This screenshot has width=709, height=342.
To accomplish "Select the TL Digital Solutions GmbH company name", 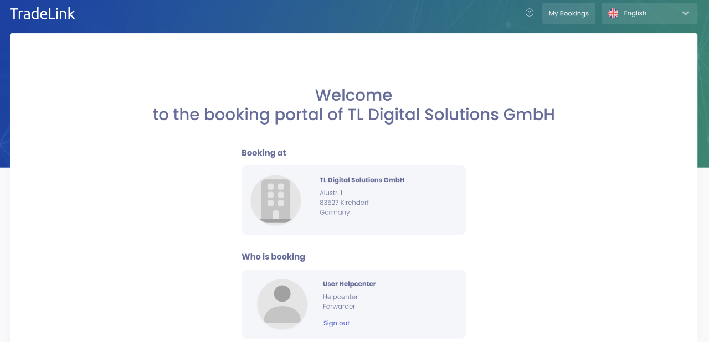I will 362,180.
